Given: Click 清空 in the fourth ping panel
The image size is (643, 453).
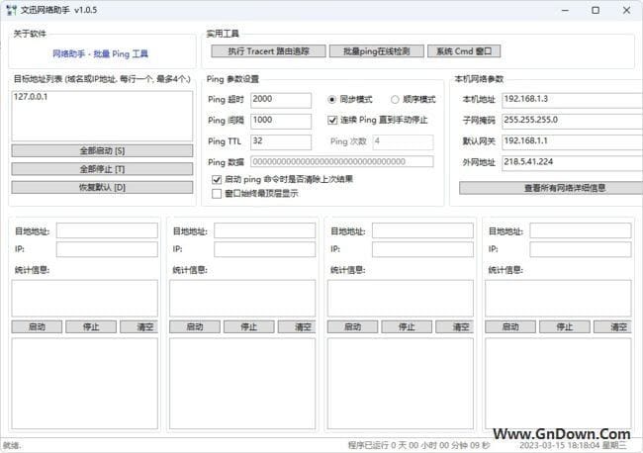Looking at the screenshot, I should [612, 326].
